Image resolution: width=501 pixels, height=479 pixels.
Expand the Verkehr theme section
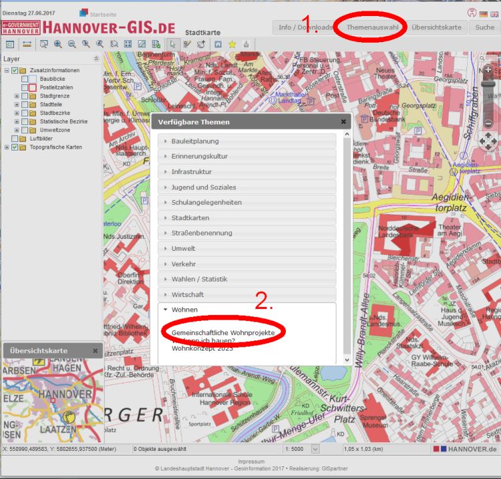[246, 264]
